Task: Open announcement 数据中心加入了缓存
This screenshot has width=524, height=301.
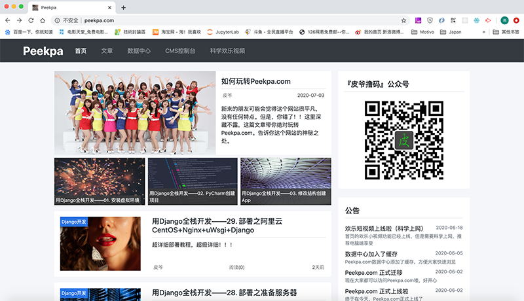Action: [371, 254]
